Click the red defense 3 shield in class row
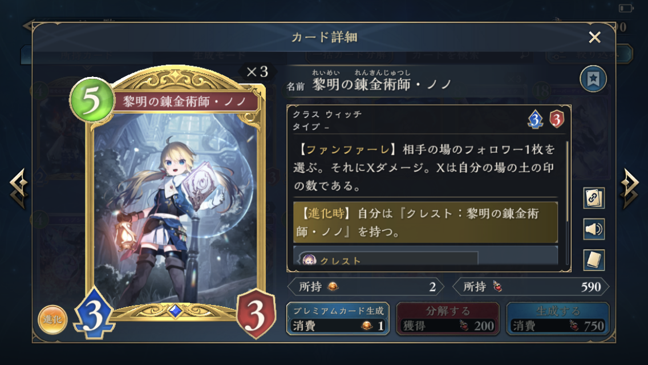The height and width of the screenshot is (365, 648). coord(557,119)
